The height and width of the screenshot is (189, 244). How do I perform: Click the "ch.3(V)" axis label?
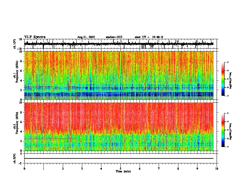click(15, 158)
